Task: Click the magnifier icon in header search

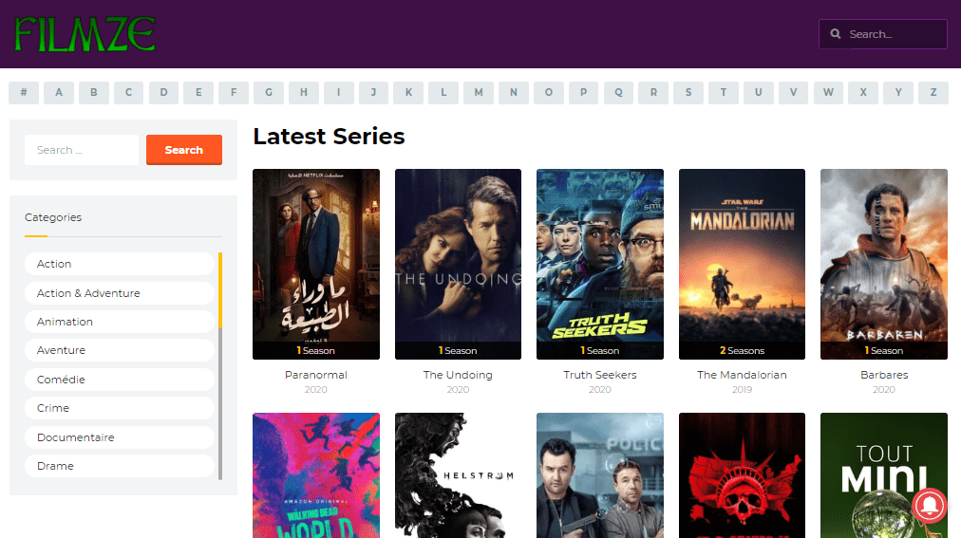Action: (x=836, y=34)
